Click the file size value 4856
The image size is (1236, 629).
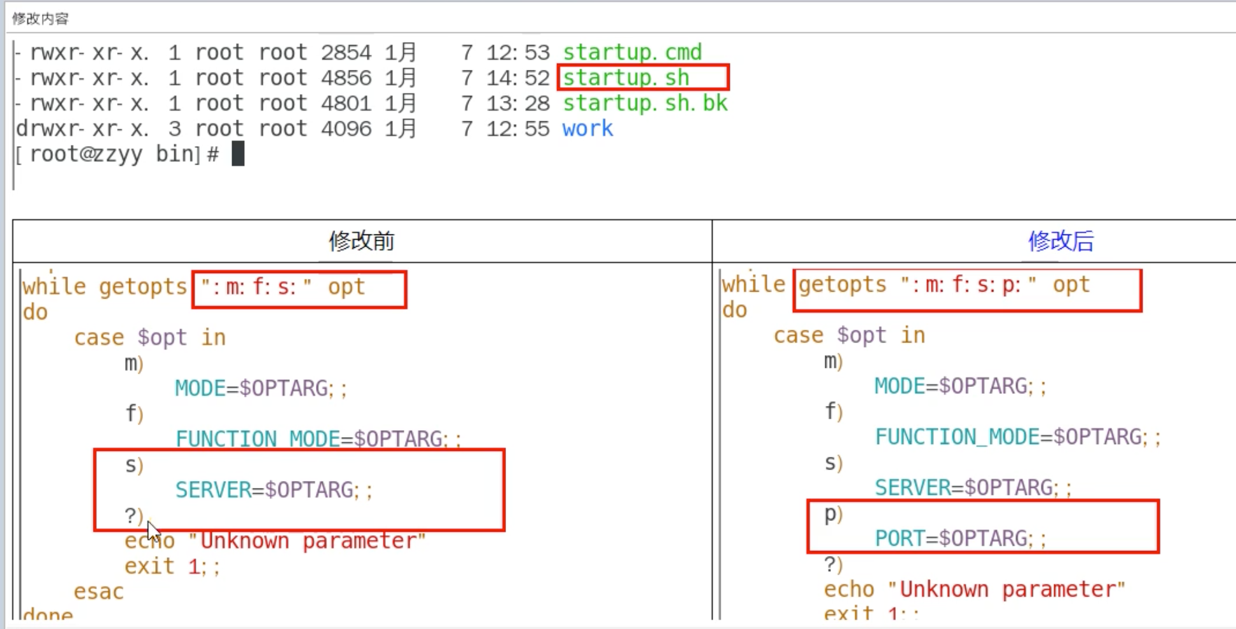[346, 78]
